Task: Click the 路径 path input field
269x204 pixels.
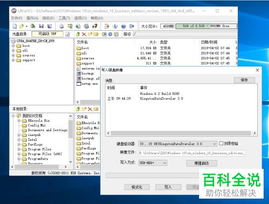Action: coord(185,34)
